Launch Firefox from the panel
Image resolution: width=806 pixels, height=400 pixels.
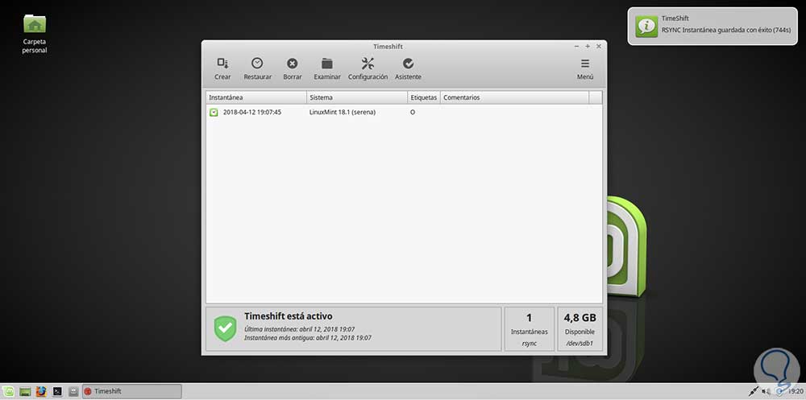(x=41, y=391)
